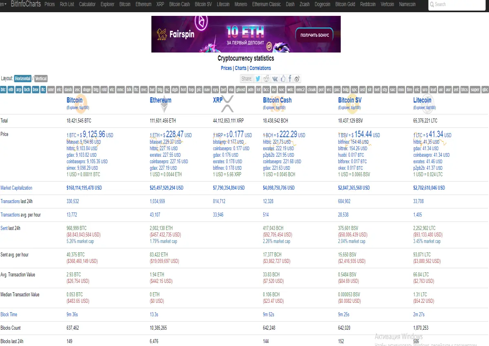Toggle the btc coin tag
This screenshot has height=346, width=489.
pos(3,90)
